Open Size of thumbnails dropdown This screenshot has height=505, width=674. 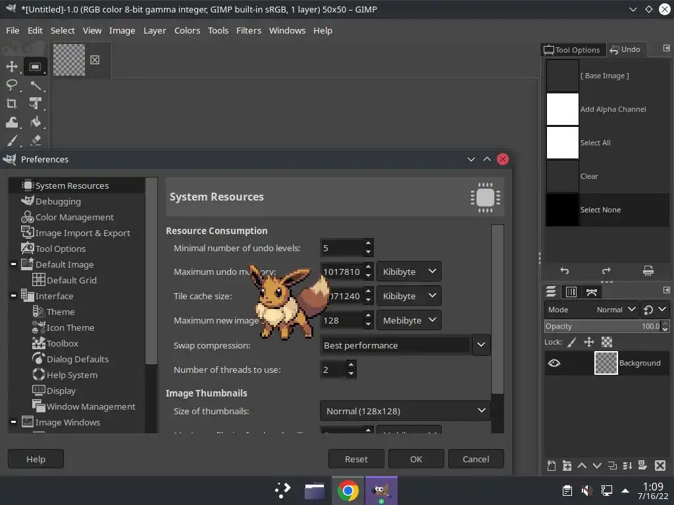pos(405,411)
